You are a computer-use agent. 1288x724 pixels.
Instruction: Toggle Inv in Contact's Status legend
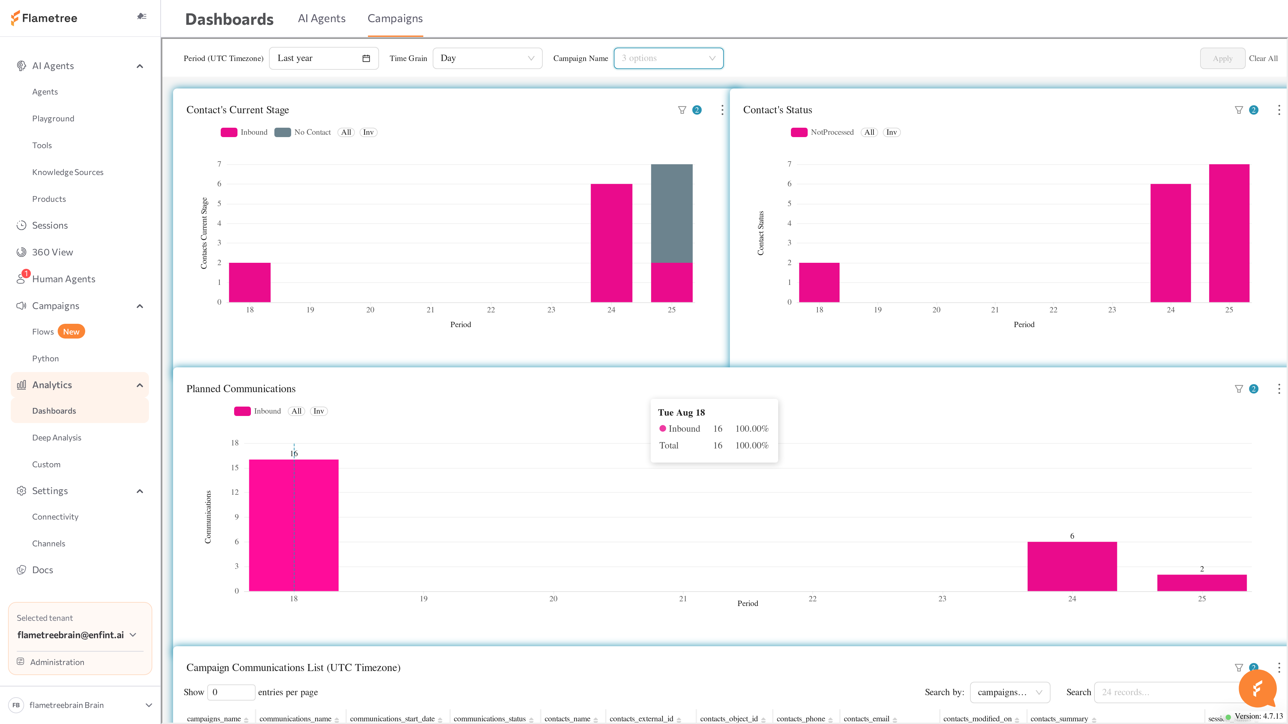892,132
